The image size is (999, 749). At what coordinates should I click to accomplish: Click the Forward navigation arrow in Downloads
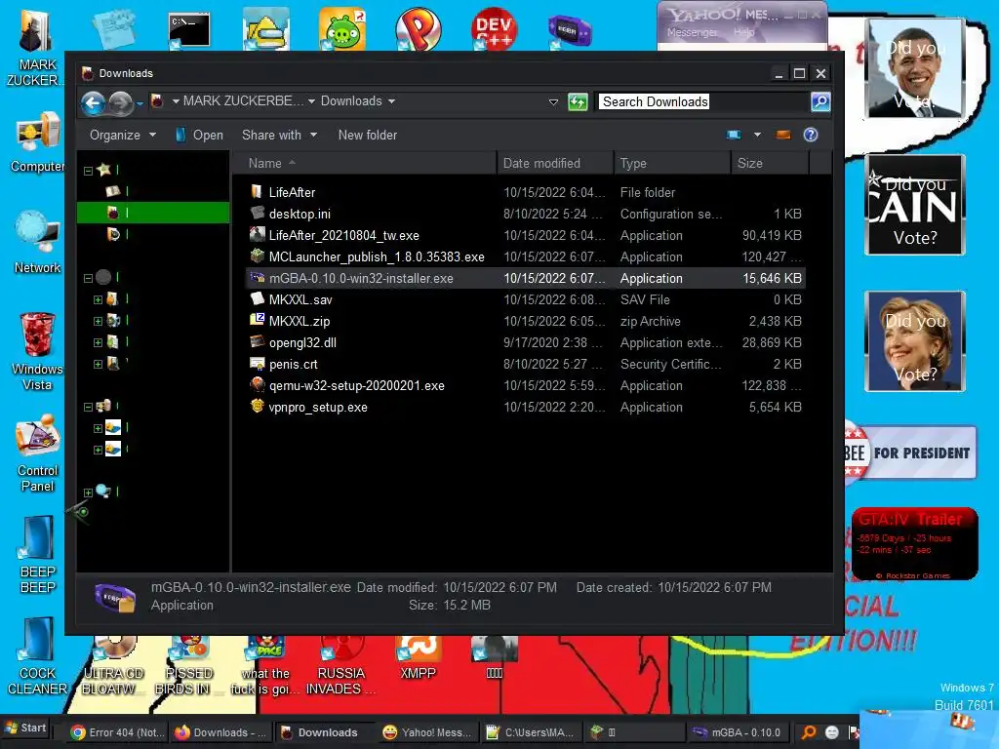coord(120,102)
